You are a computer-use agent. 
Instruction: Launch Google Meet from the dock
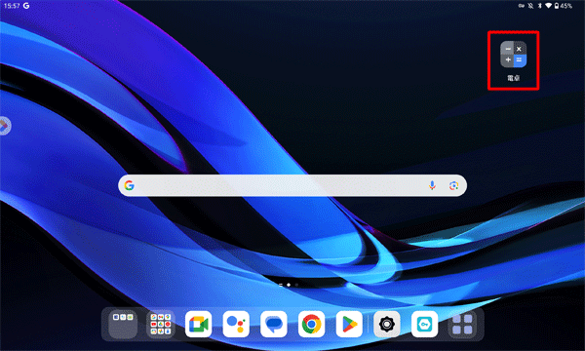click(199, 324)
